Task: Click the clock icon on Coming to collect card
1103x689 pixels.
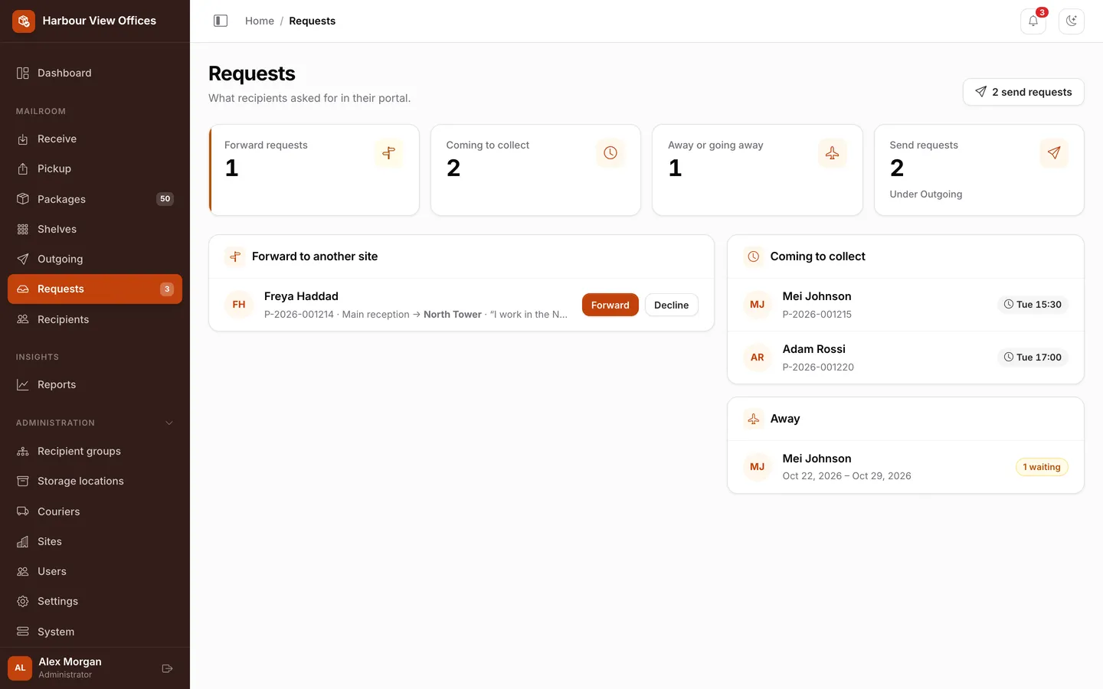Action: point(610,153)
